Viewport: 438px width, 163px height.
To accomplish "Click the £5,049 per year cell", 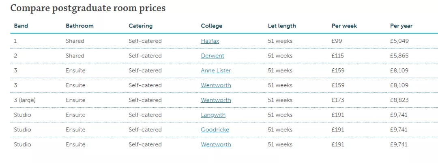I will click(399, 41).
